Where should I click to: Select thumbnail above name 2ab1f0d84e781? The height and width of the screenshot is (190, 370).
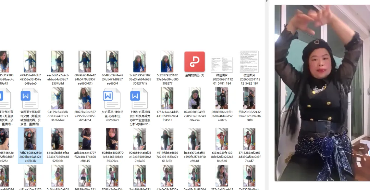(x=139, y=176)
